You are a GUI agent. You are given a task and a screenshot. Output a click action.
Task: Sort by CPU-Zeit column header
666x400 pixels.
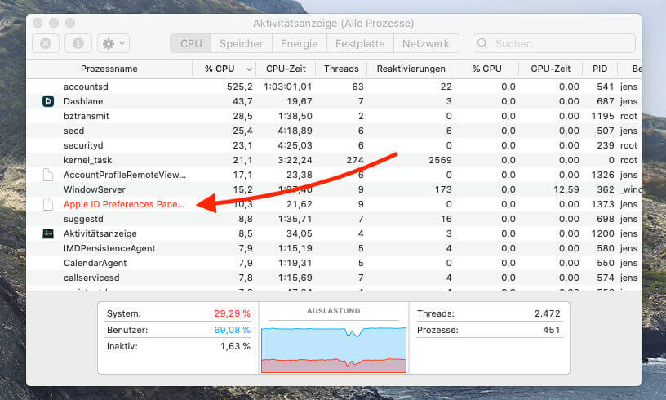[286, 69]
